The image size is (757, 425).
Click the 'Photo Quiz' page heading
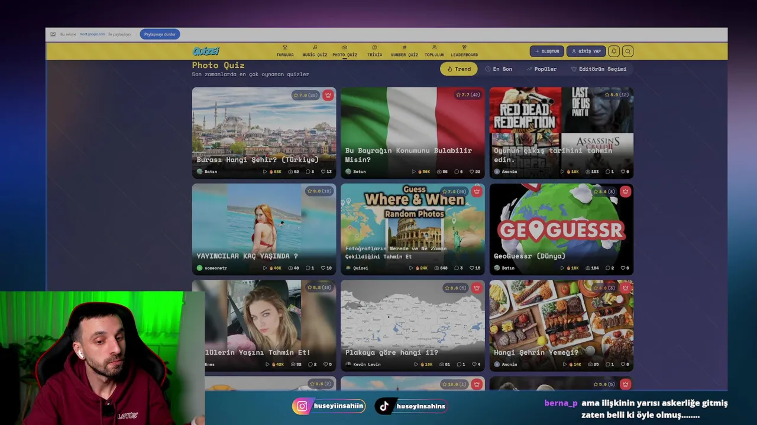218,66
